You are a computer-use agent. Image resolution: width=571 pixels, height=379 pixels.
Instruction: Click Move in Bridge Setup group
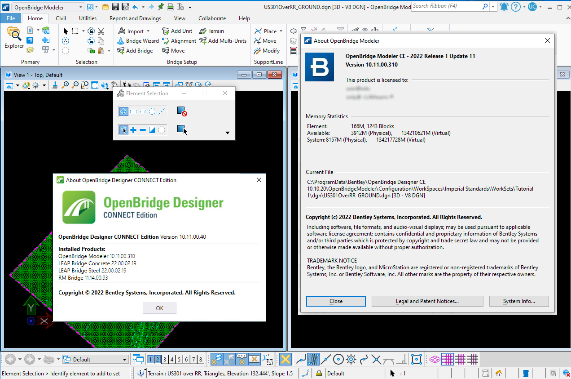(173, 51)
